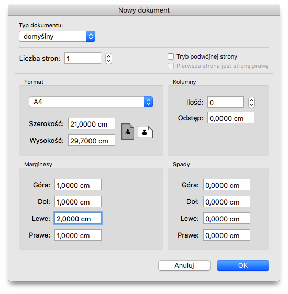Viewport: 288px width, 294px height.
Task: Select portrait page orientation icon
Action: click(x=128, y=132)
